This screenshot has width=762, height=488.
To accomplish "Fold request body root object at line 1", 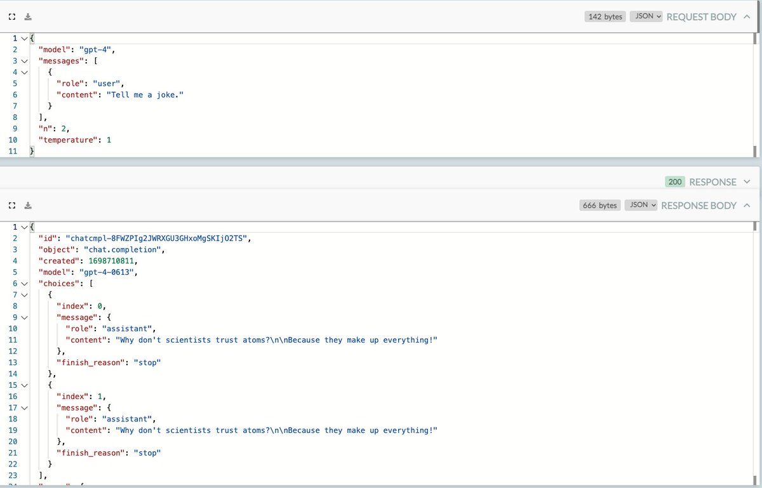I will pyautogui.click(x=24, y=39).
